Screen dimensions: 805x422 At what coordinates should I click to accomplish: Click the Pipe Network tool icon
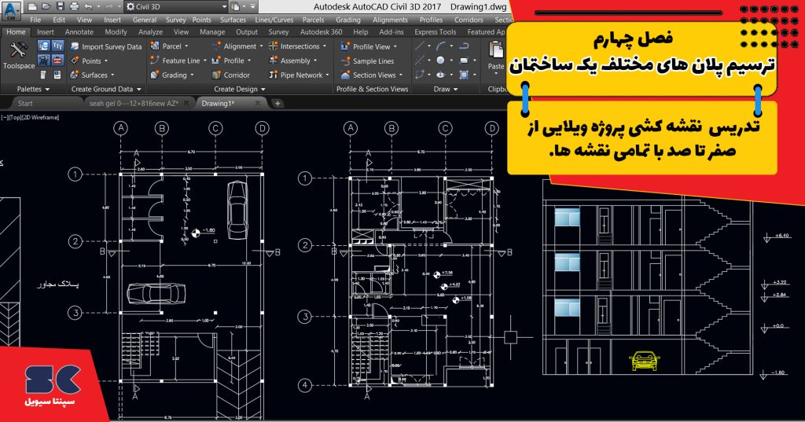[273, 75]
